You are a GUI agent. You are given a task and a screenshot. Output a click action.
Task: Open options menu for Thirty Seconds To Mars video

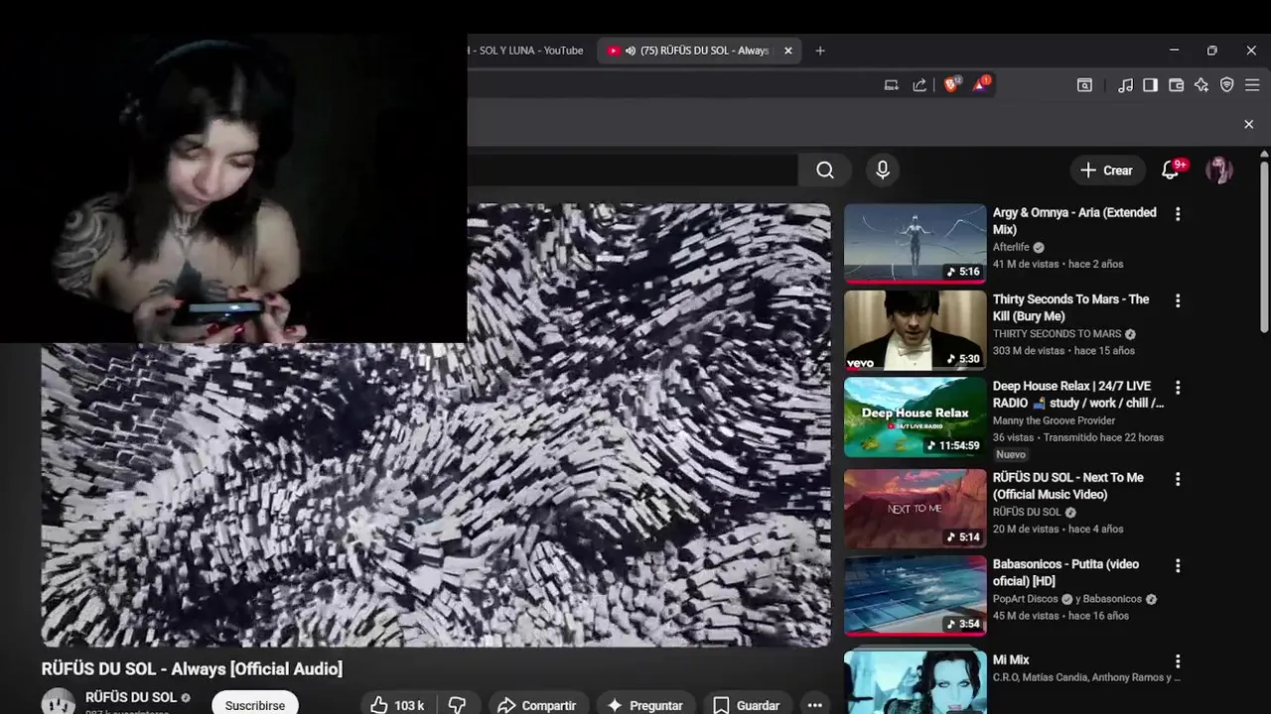pos(1178,299)
